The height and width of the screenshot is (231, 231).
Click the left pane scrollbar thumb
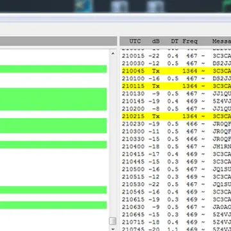(113, 221)
